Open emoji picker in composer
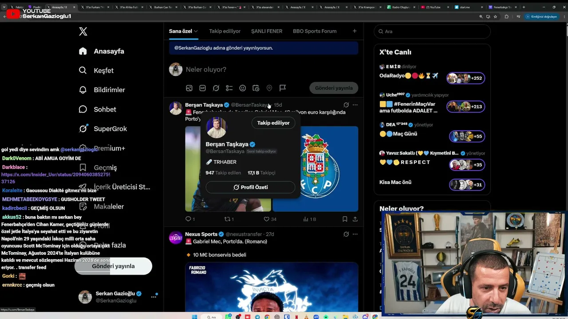 [x=242, y=88]
